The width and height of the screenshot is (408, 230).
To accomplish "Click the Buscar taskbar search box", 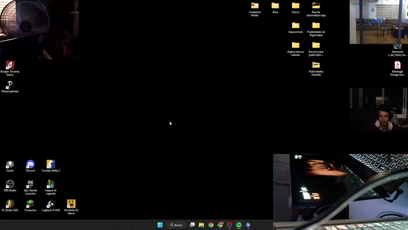I will coord(176,225).
